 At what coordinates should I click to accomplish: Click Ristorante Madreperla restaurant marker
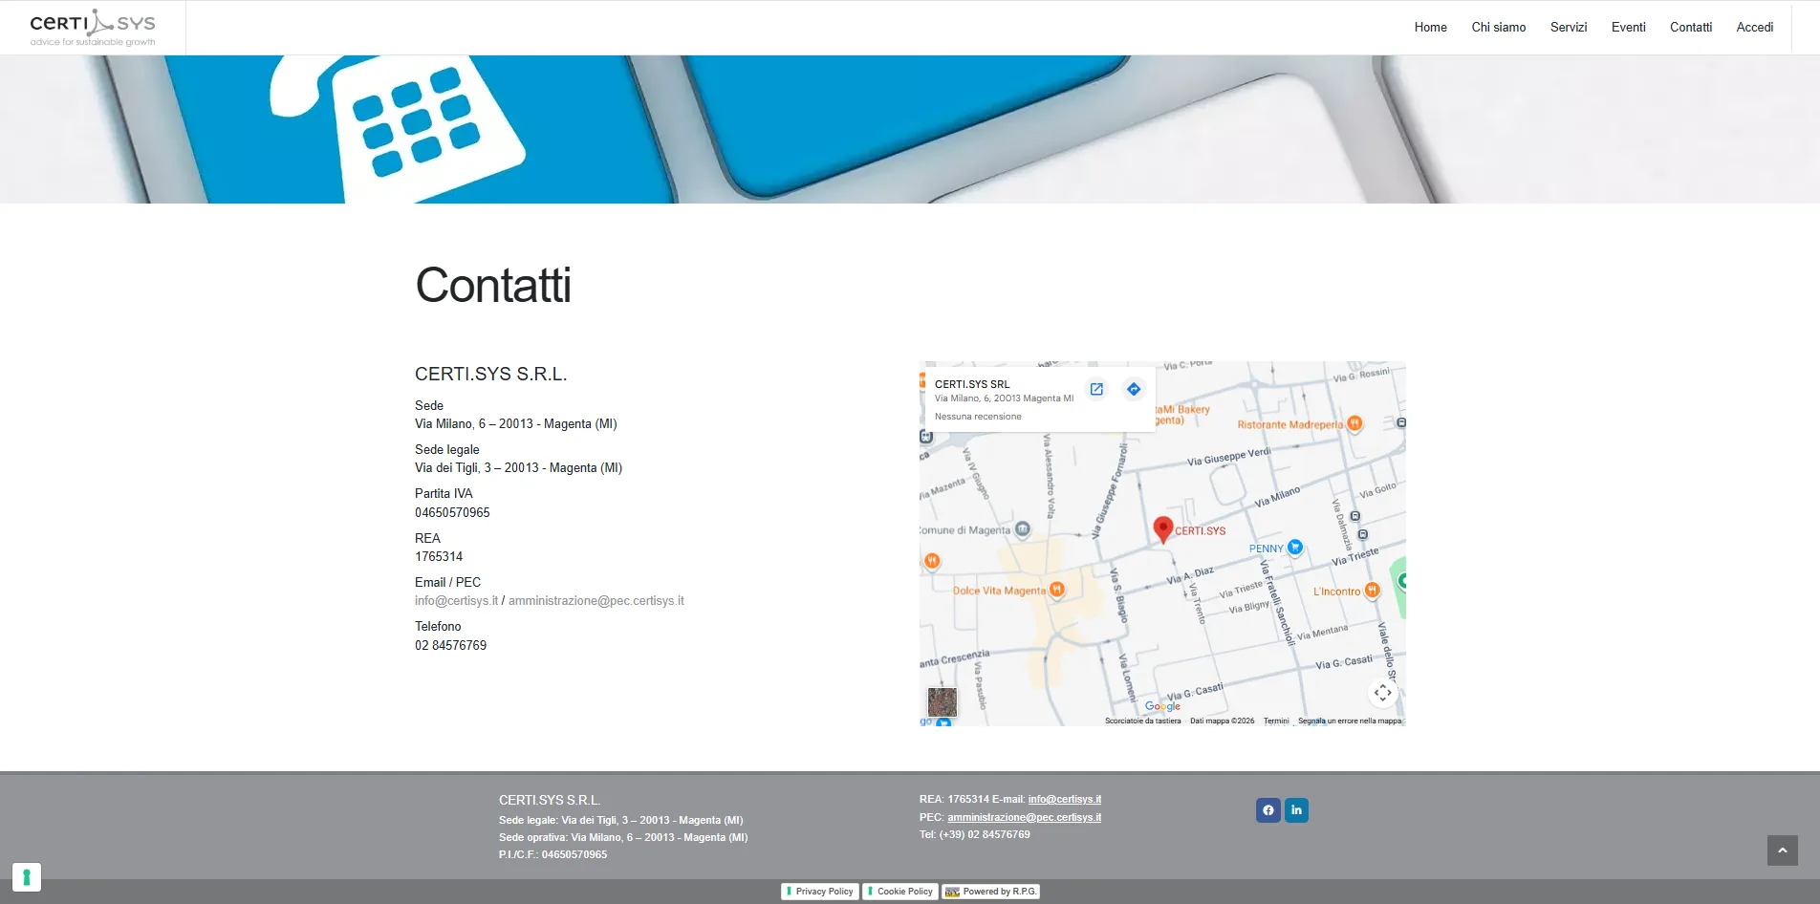pos(1354,424)
